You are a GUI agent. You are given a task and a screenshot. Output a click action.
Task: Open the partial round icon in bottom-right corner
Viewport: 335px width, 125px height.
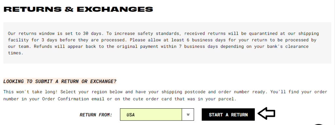(319, 124)
